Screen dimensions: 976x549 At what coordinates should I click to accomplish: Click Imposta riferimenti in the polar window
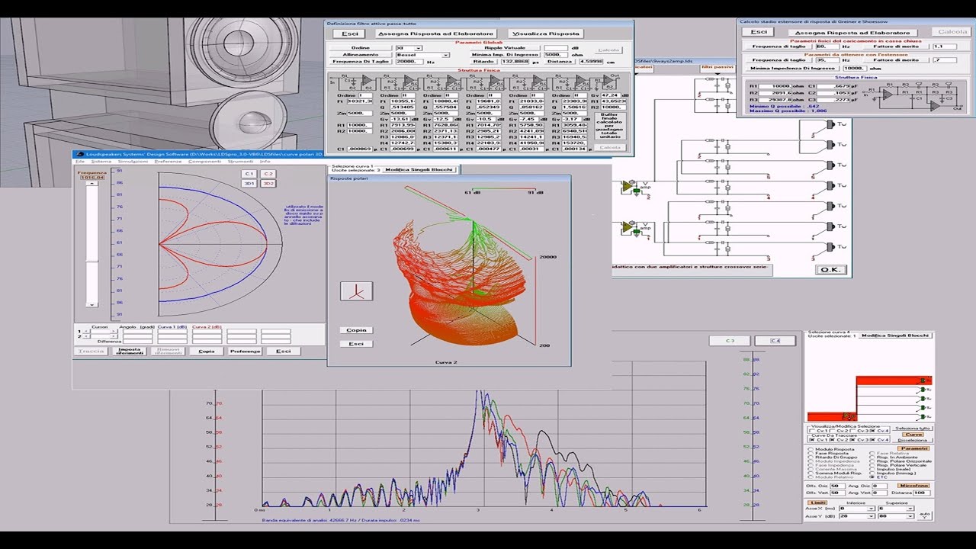tap(130, 352)
